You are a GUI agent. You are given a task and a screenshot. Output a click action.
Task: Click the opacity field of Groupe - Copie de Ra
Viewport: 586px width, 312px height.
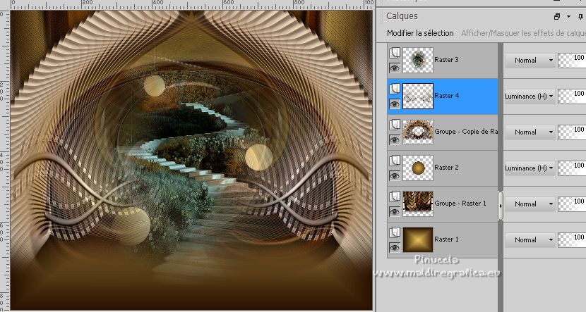click(x=572, y=132)
